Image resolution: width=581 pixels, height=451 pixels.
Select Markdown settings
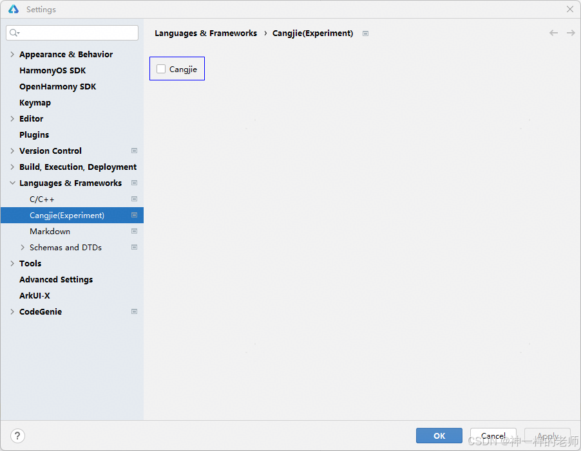click(x=50, y=231)
